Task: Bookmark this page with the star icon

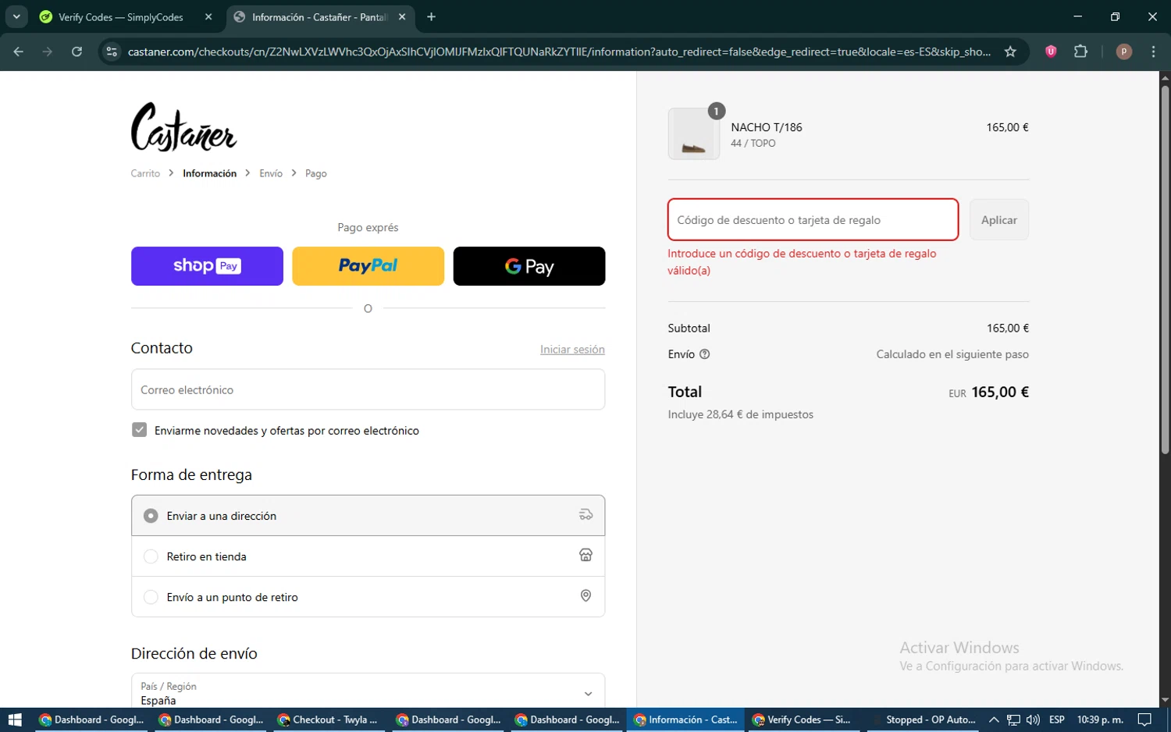Action: click(x=1010, y=52)
